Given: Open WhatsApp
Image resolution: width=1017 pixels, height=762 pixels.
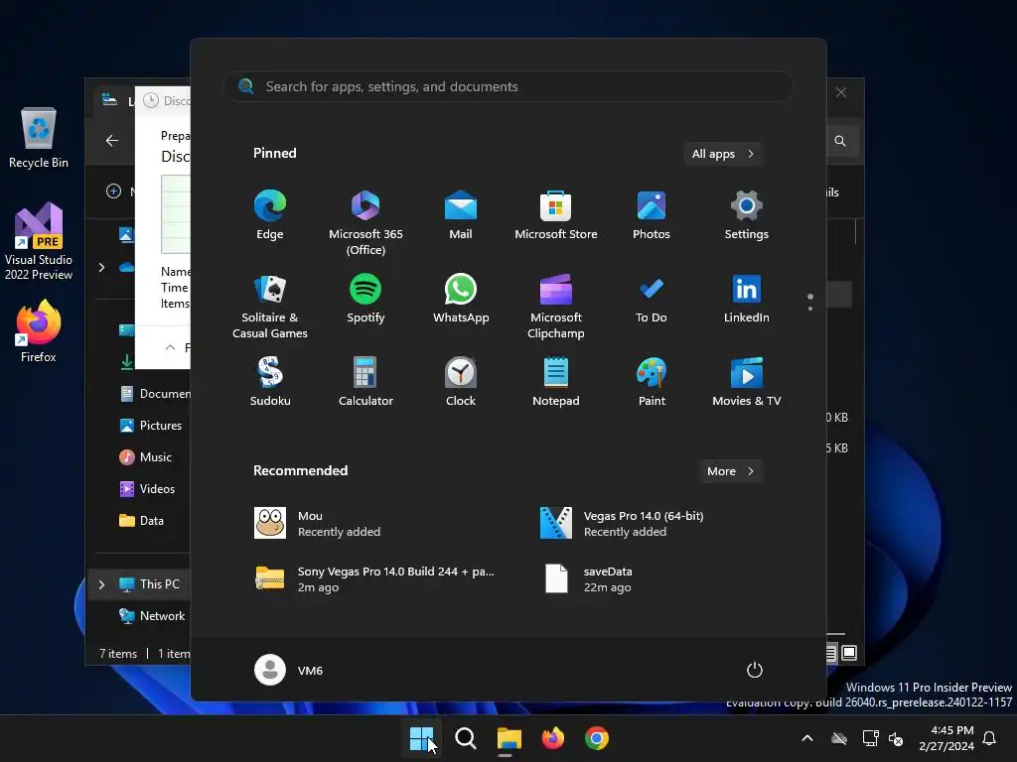Looking at the screenshot, I should click(461, 299).
